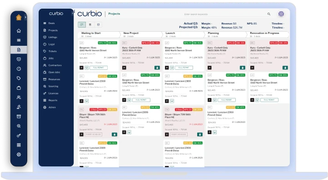Click the Legal exclamation-circle icon in the icon-only sidebar
The width and height of the screenshot is (328, 180).
(19, 69)
